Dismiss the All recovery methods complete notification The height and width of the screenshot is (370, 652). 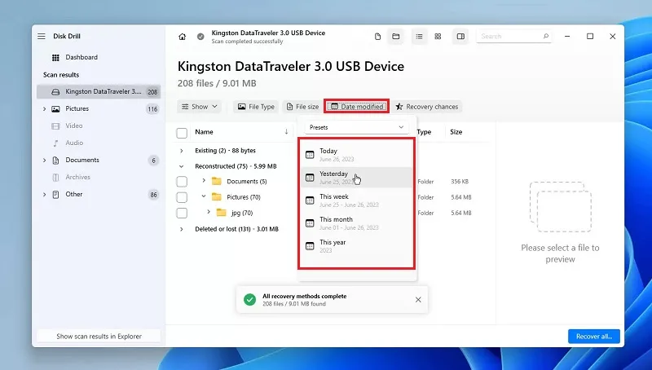coord(418,300)
